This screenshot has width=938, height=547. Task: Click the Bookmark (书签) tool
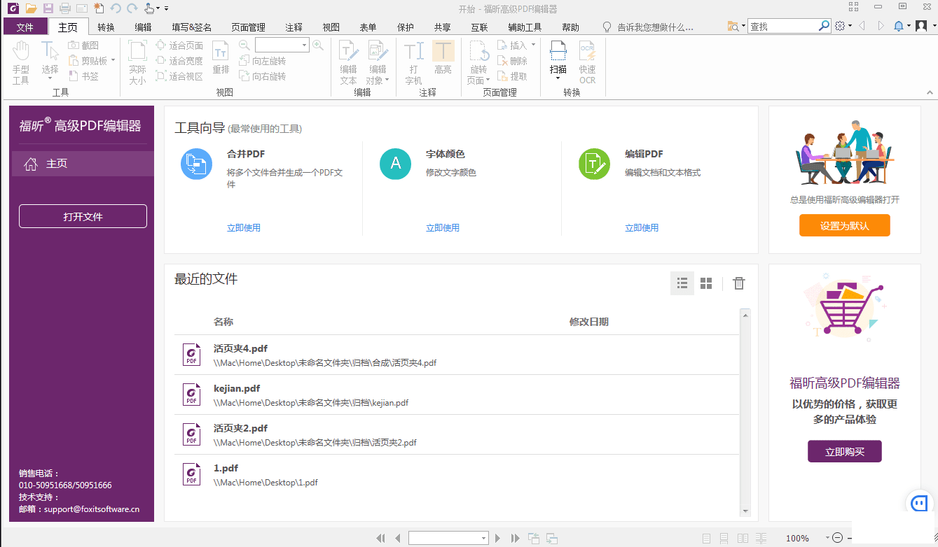[83, 76]
